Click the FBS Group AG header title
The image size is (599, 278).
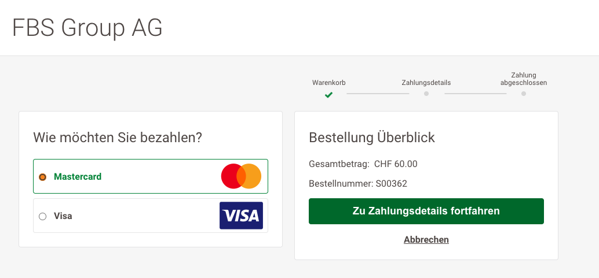coord(87,28)
